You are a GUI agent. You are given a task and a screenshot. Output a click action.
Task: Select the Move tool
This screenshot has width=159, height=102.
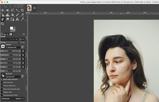2,10
